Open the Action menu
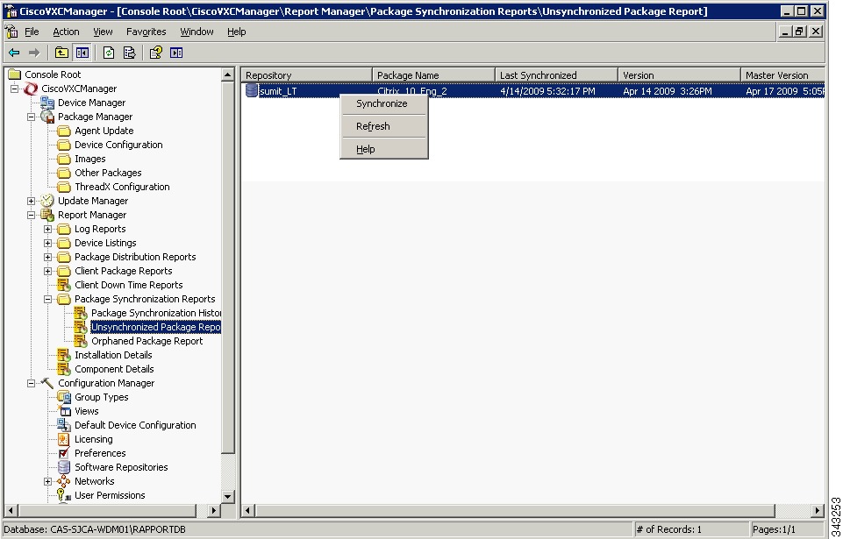The width and height of the screenshot is (843, 539). pos(66,32)
